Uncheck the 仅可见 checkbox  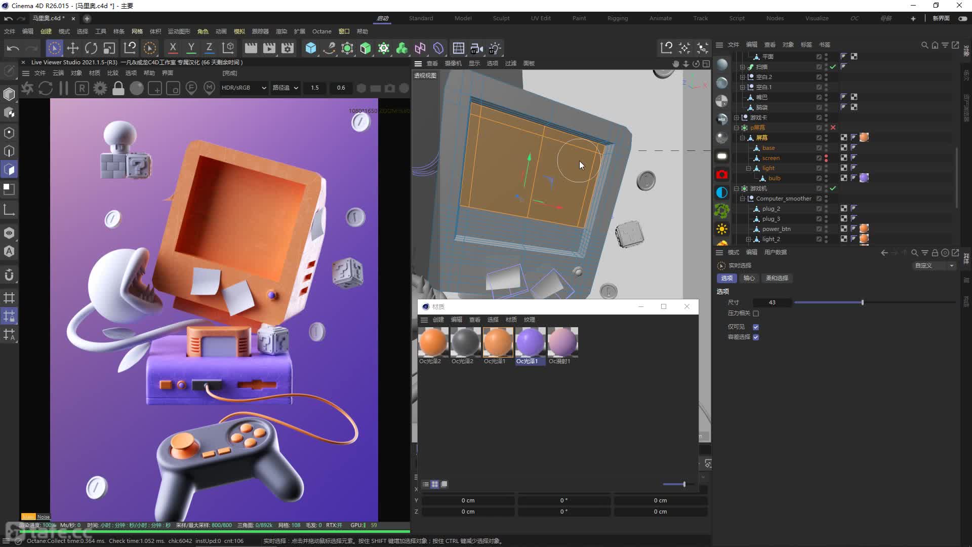(756, 327)
